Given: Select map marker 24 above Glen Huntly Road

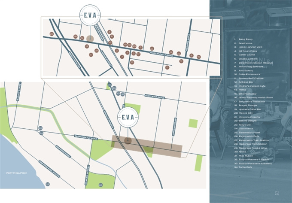Looking at the screenshot, I should click(152, 48).
